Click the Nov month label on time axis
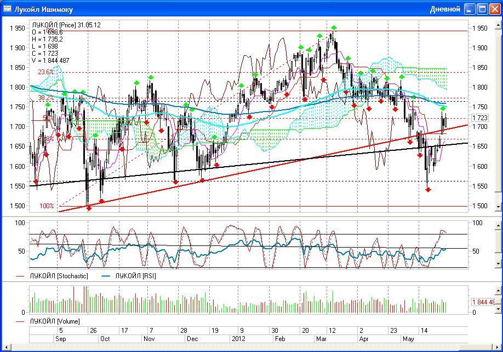The height and width of the screenshot is (352, 503). [x=149, y=338]
